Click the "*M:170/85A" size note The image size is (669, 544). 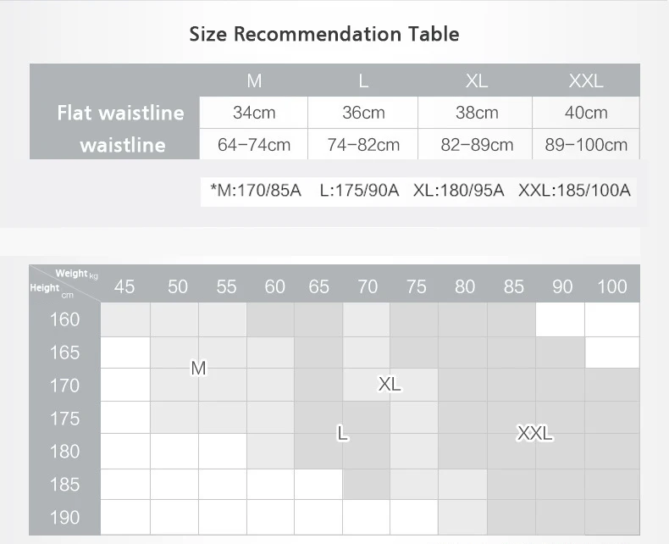256,190
